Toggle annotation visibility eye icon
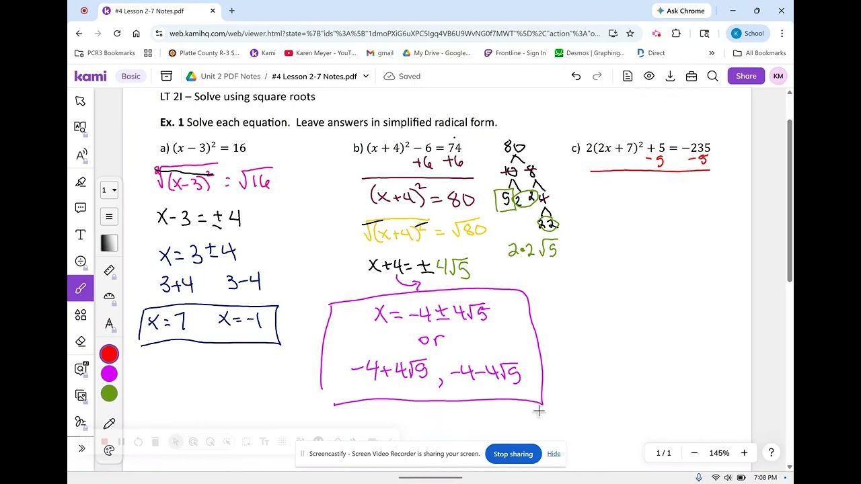This screenshot has width=861, height=484. click(x=649, y=76)
